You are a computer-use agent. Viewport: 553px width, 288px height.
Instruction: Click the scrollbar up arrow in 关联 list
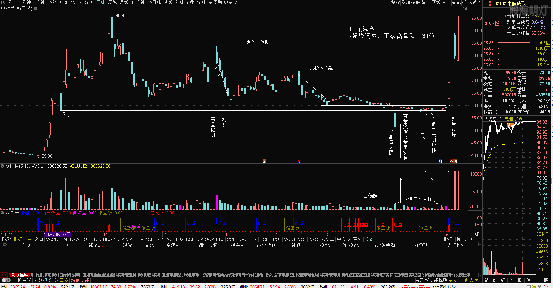(480, 244)
